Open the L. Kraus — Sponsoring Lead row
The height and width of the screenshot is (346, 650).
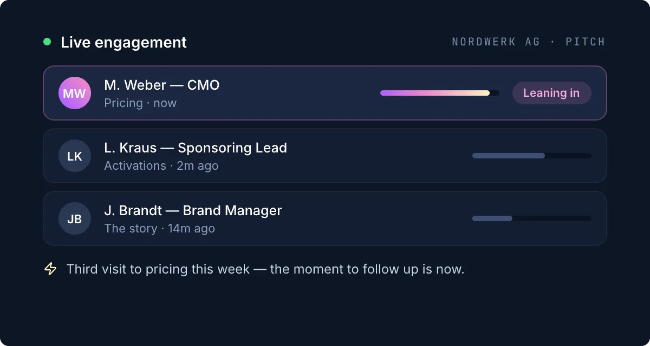tap(325, 156)
